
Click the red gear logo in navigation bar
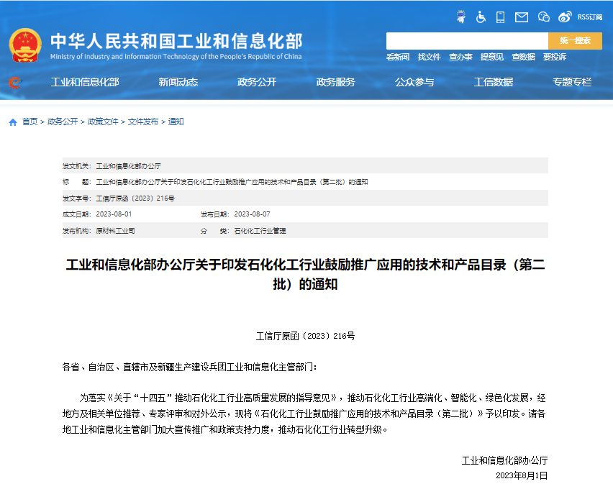pos(14,83)
